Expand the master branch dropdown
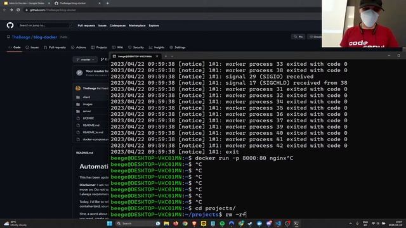Screen dimensions: 406x228 click(85, 60)
